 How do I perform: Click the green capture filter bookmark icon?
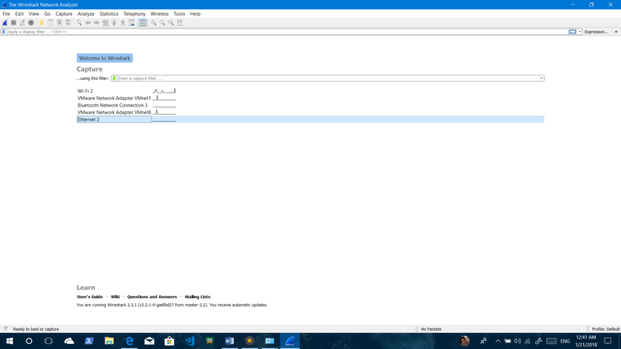click(114, 78)
